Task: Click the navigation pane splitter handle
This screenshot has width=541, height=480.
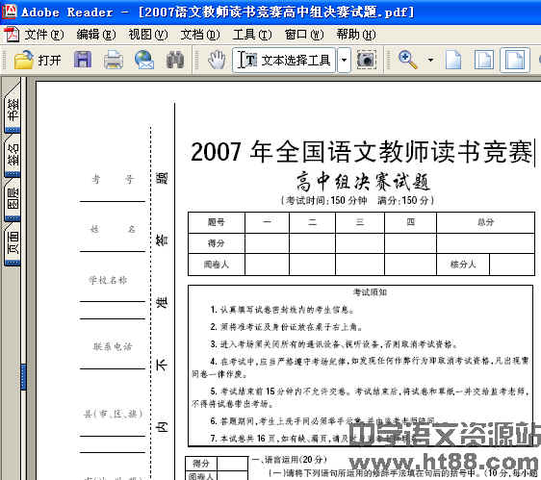Action: tap(23, 377)
